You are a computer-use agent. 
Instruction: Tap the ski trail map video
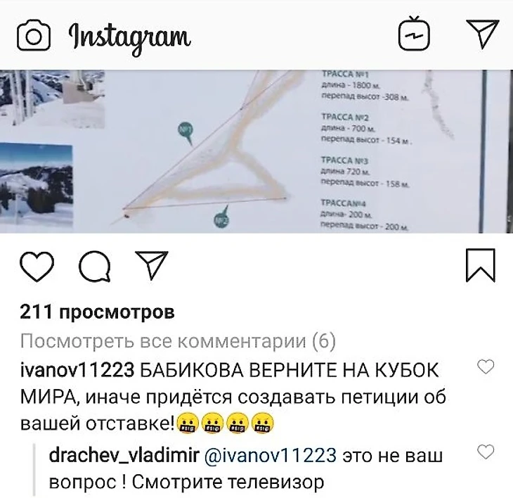[x=256, y=152]
